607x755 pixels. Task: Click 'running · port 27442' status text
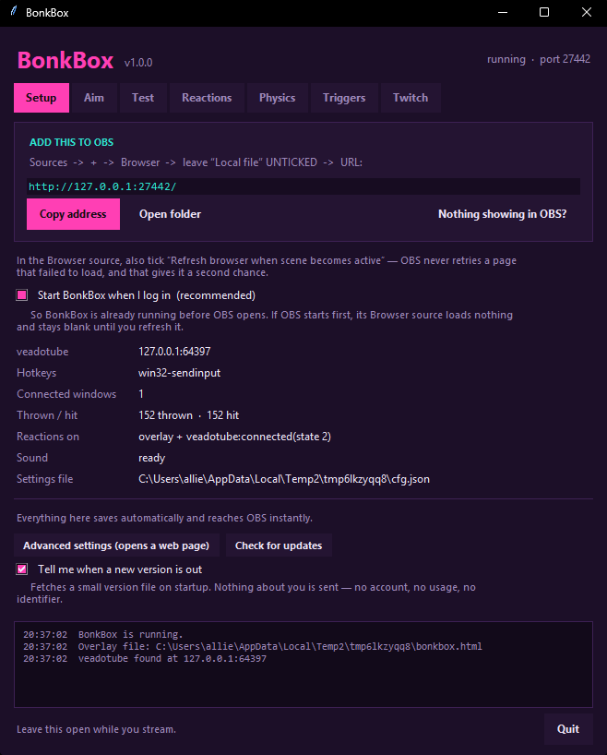click(539, 59)
